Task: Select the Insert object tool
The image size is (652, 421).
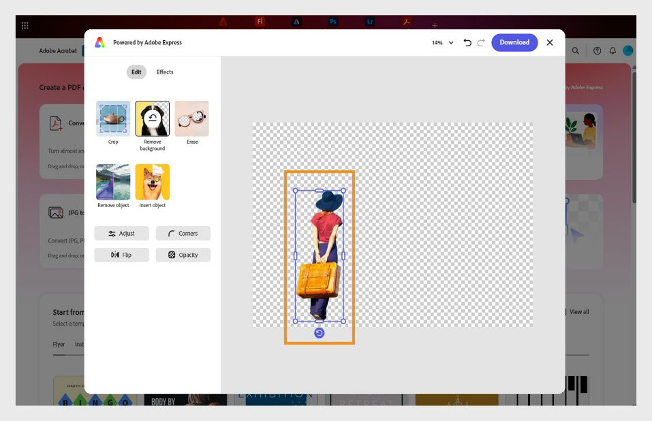Action: point(153,182)
